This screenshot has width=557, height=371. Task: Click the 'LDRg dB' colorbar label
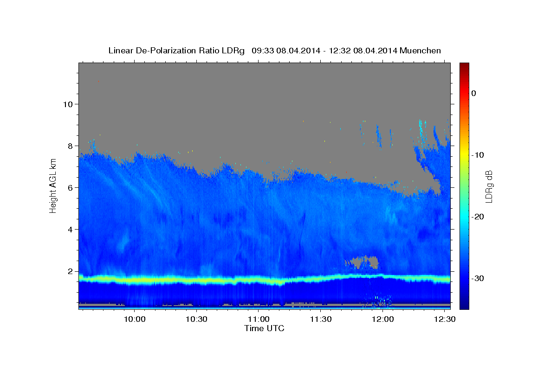tap(488, 186)
